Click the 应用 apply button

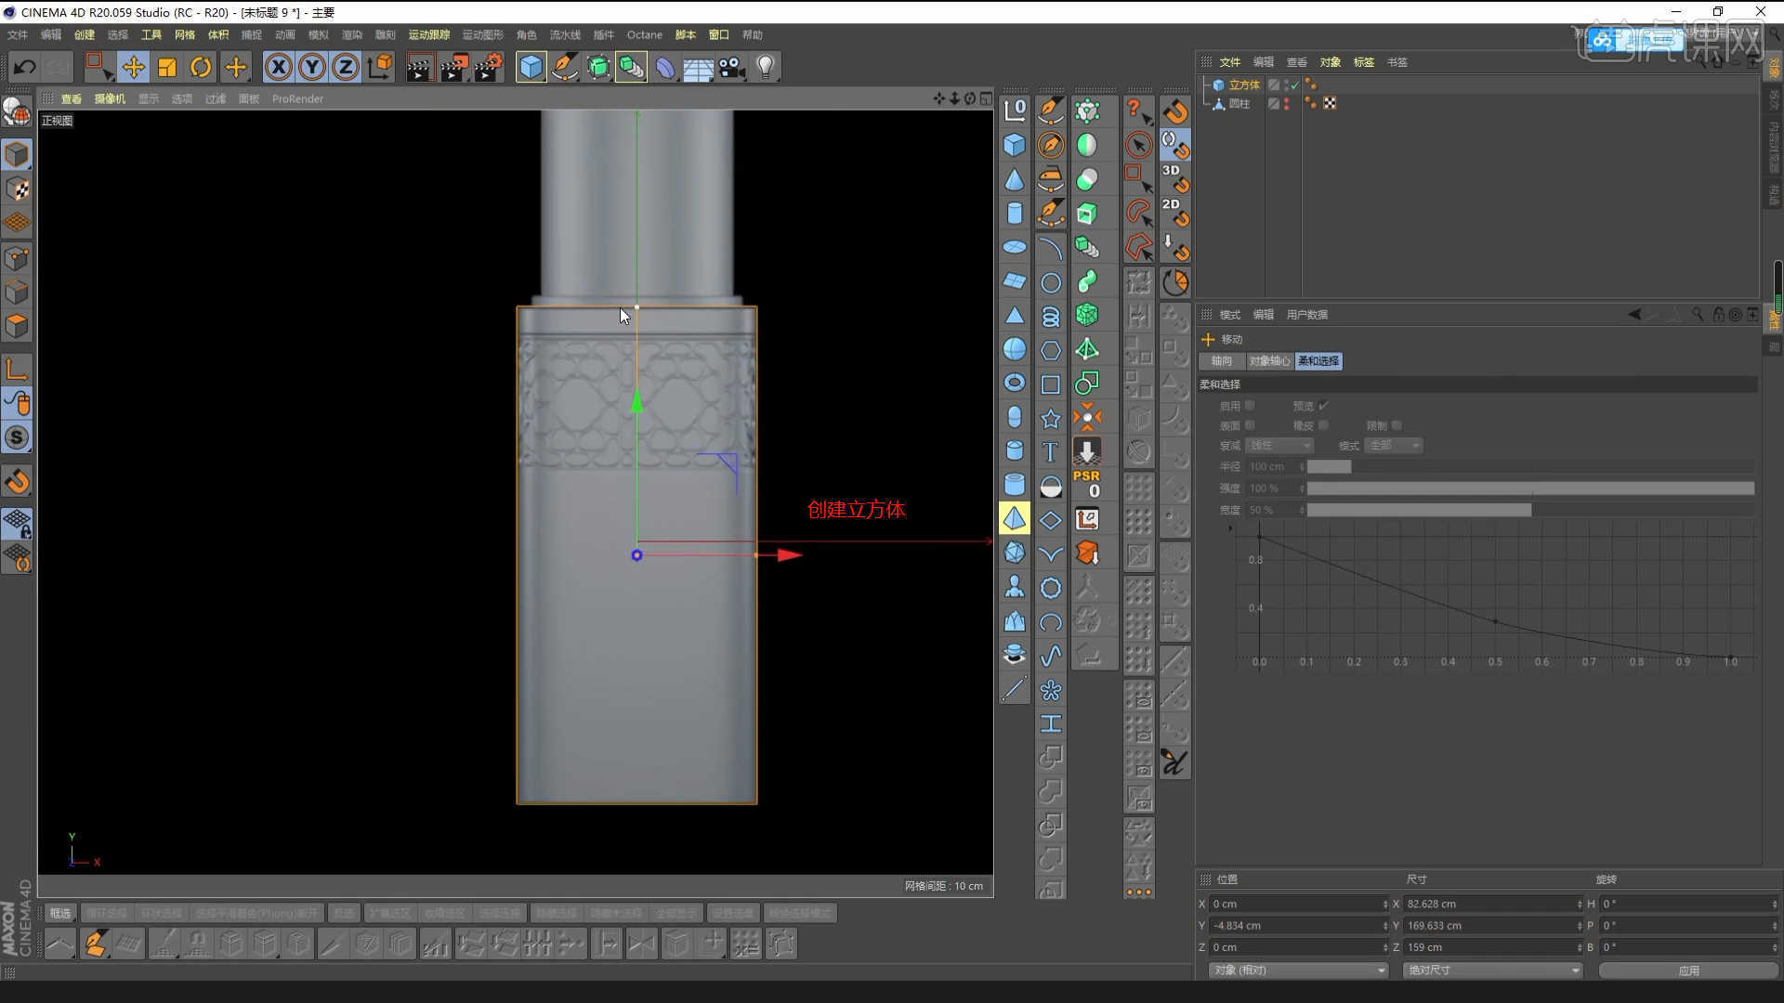pos(1688,970)
